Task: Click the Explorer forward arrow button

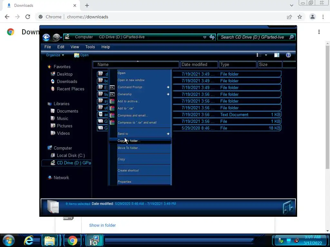Action: coord(56,37)
